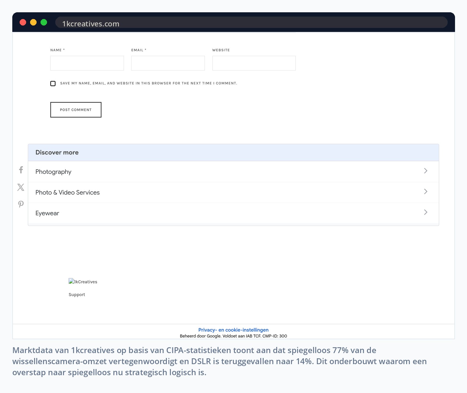
Task: Focus the Email input field
Action: pos(168,63)
